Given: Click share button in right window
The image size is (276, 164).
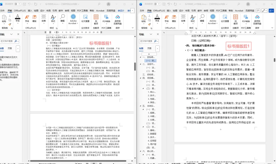Looking at the screenshot, I should point(271,10).
